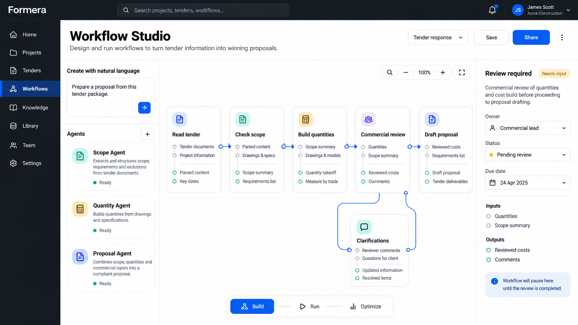Select the Quantities input radio in Review panel
The width and height of the screenshot is (578, 325).
tap(488, 216)
